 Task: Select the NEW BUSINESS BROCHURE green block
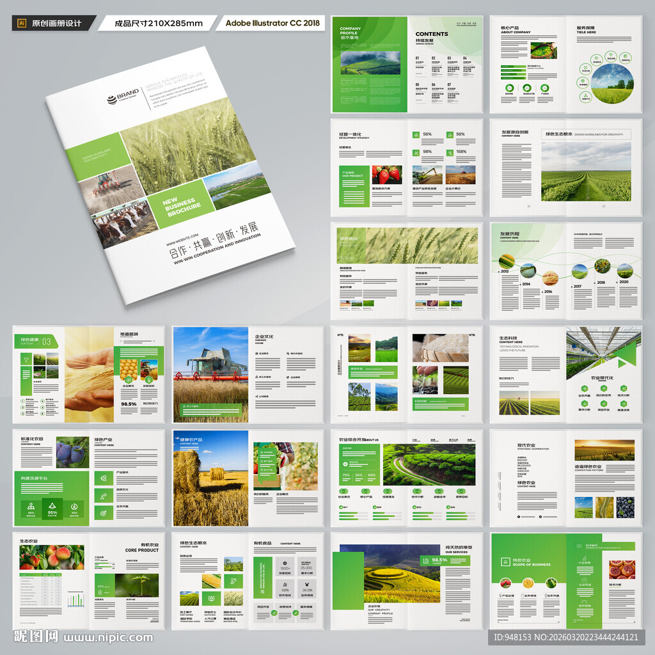point(181,204)
